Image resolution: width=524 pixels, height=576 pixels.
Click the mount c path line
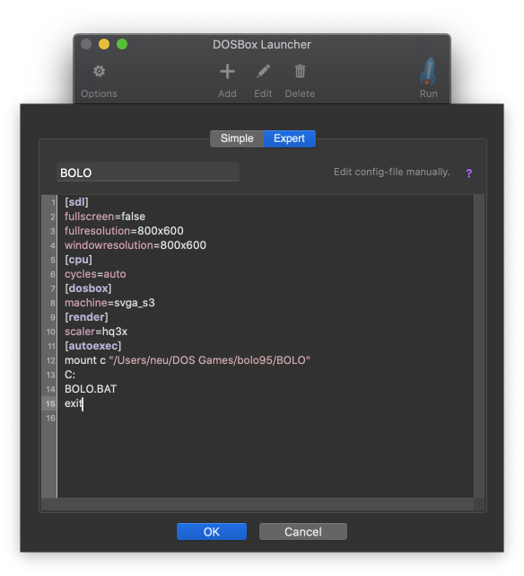tap(188, 360)
